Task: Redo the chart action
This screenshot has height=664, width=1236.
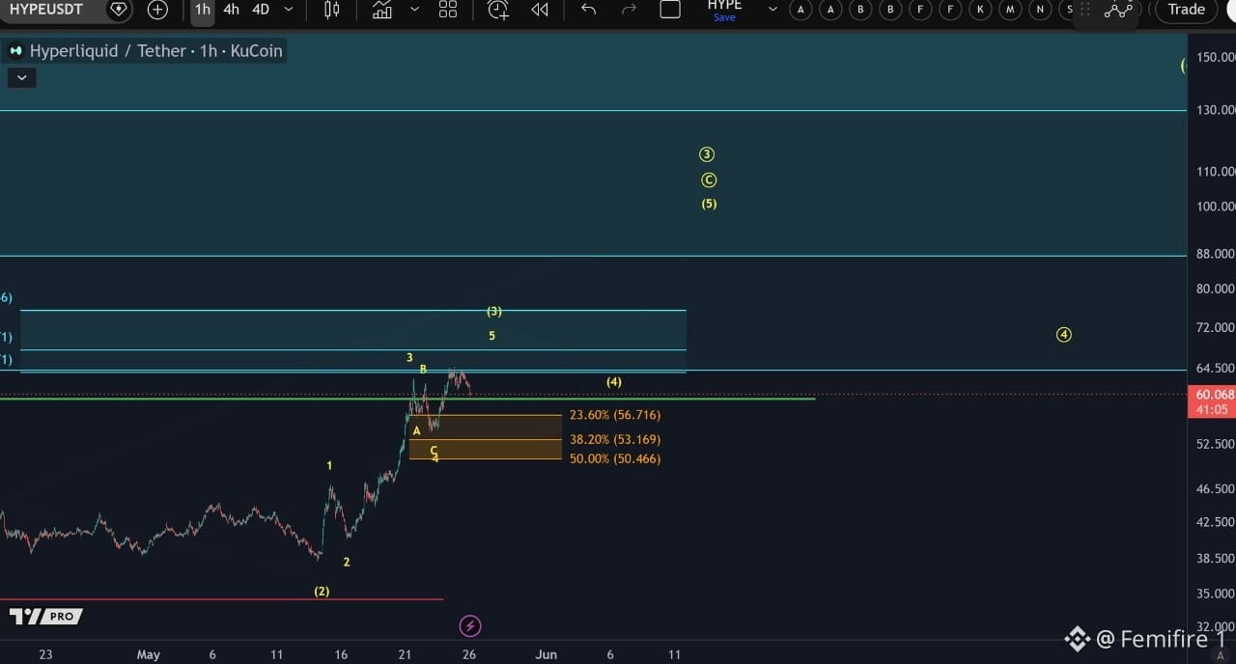Action: [x=629, y=10]
